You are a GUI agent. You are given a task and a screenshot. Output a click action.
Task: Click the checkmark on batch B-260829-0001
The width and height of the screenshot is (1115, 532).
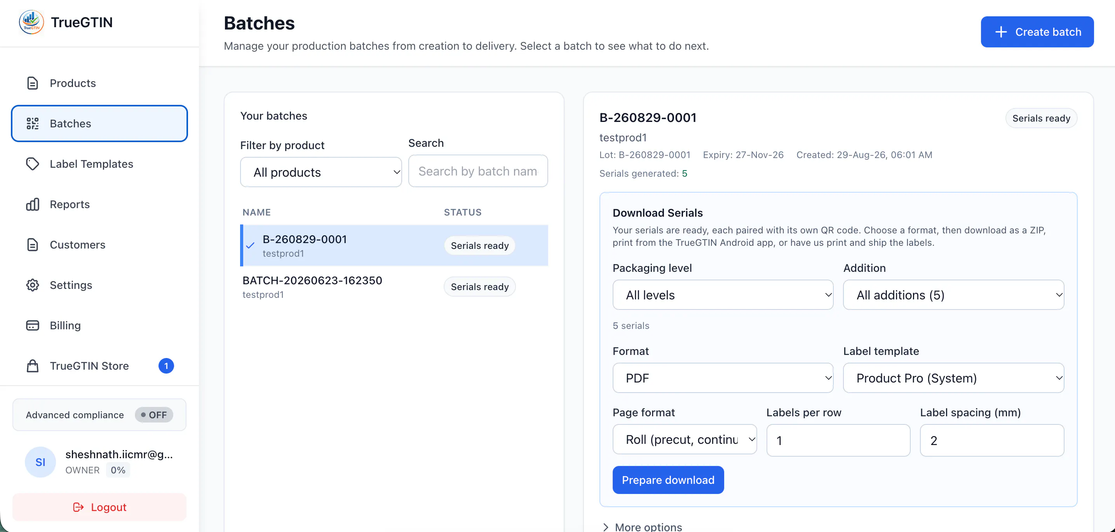pos(250,245)
